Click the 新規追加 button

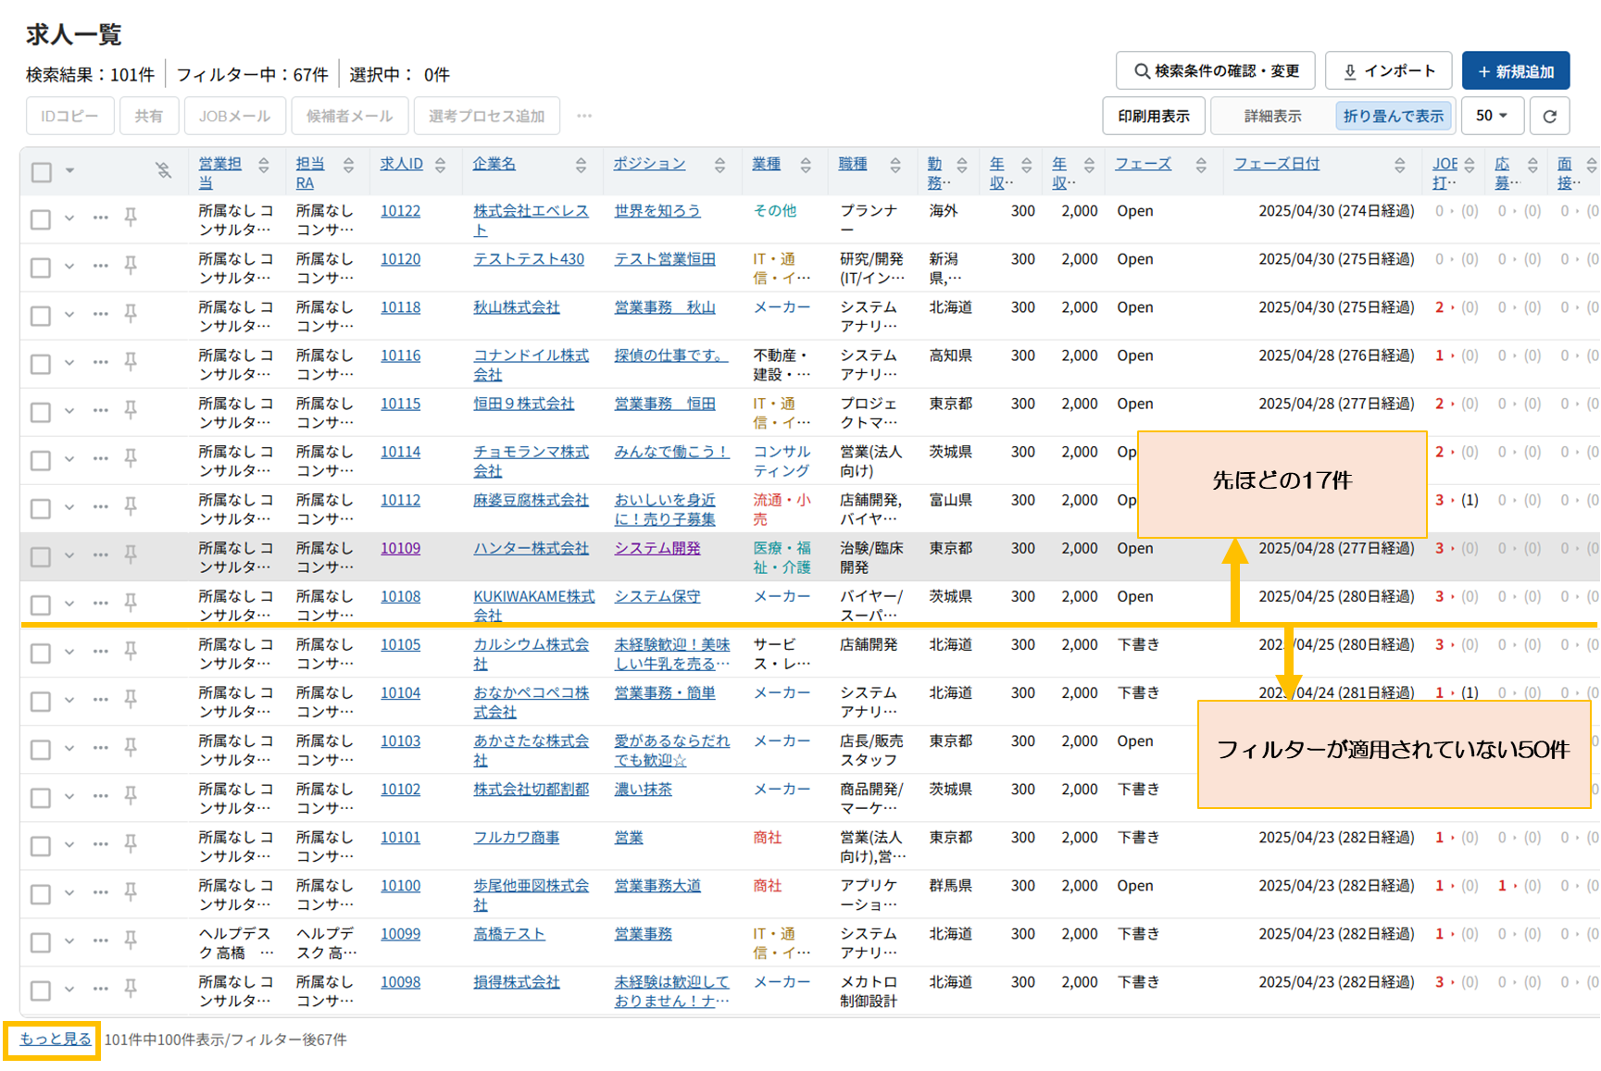[1515, 71]
